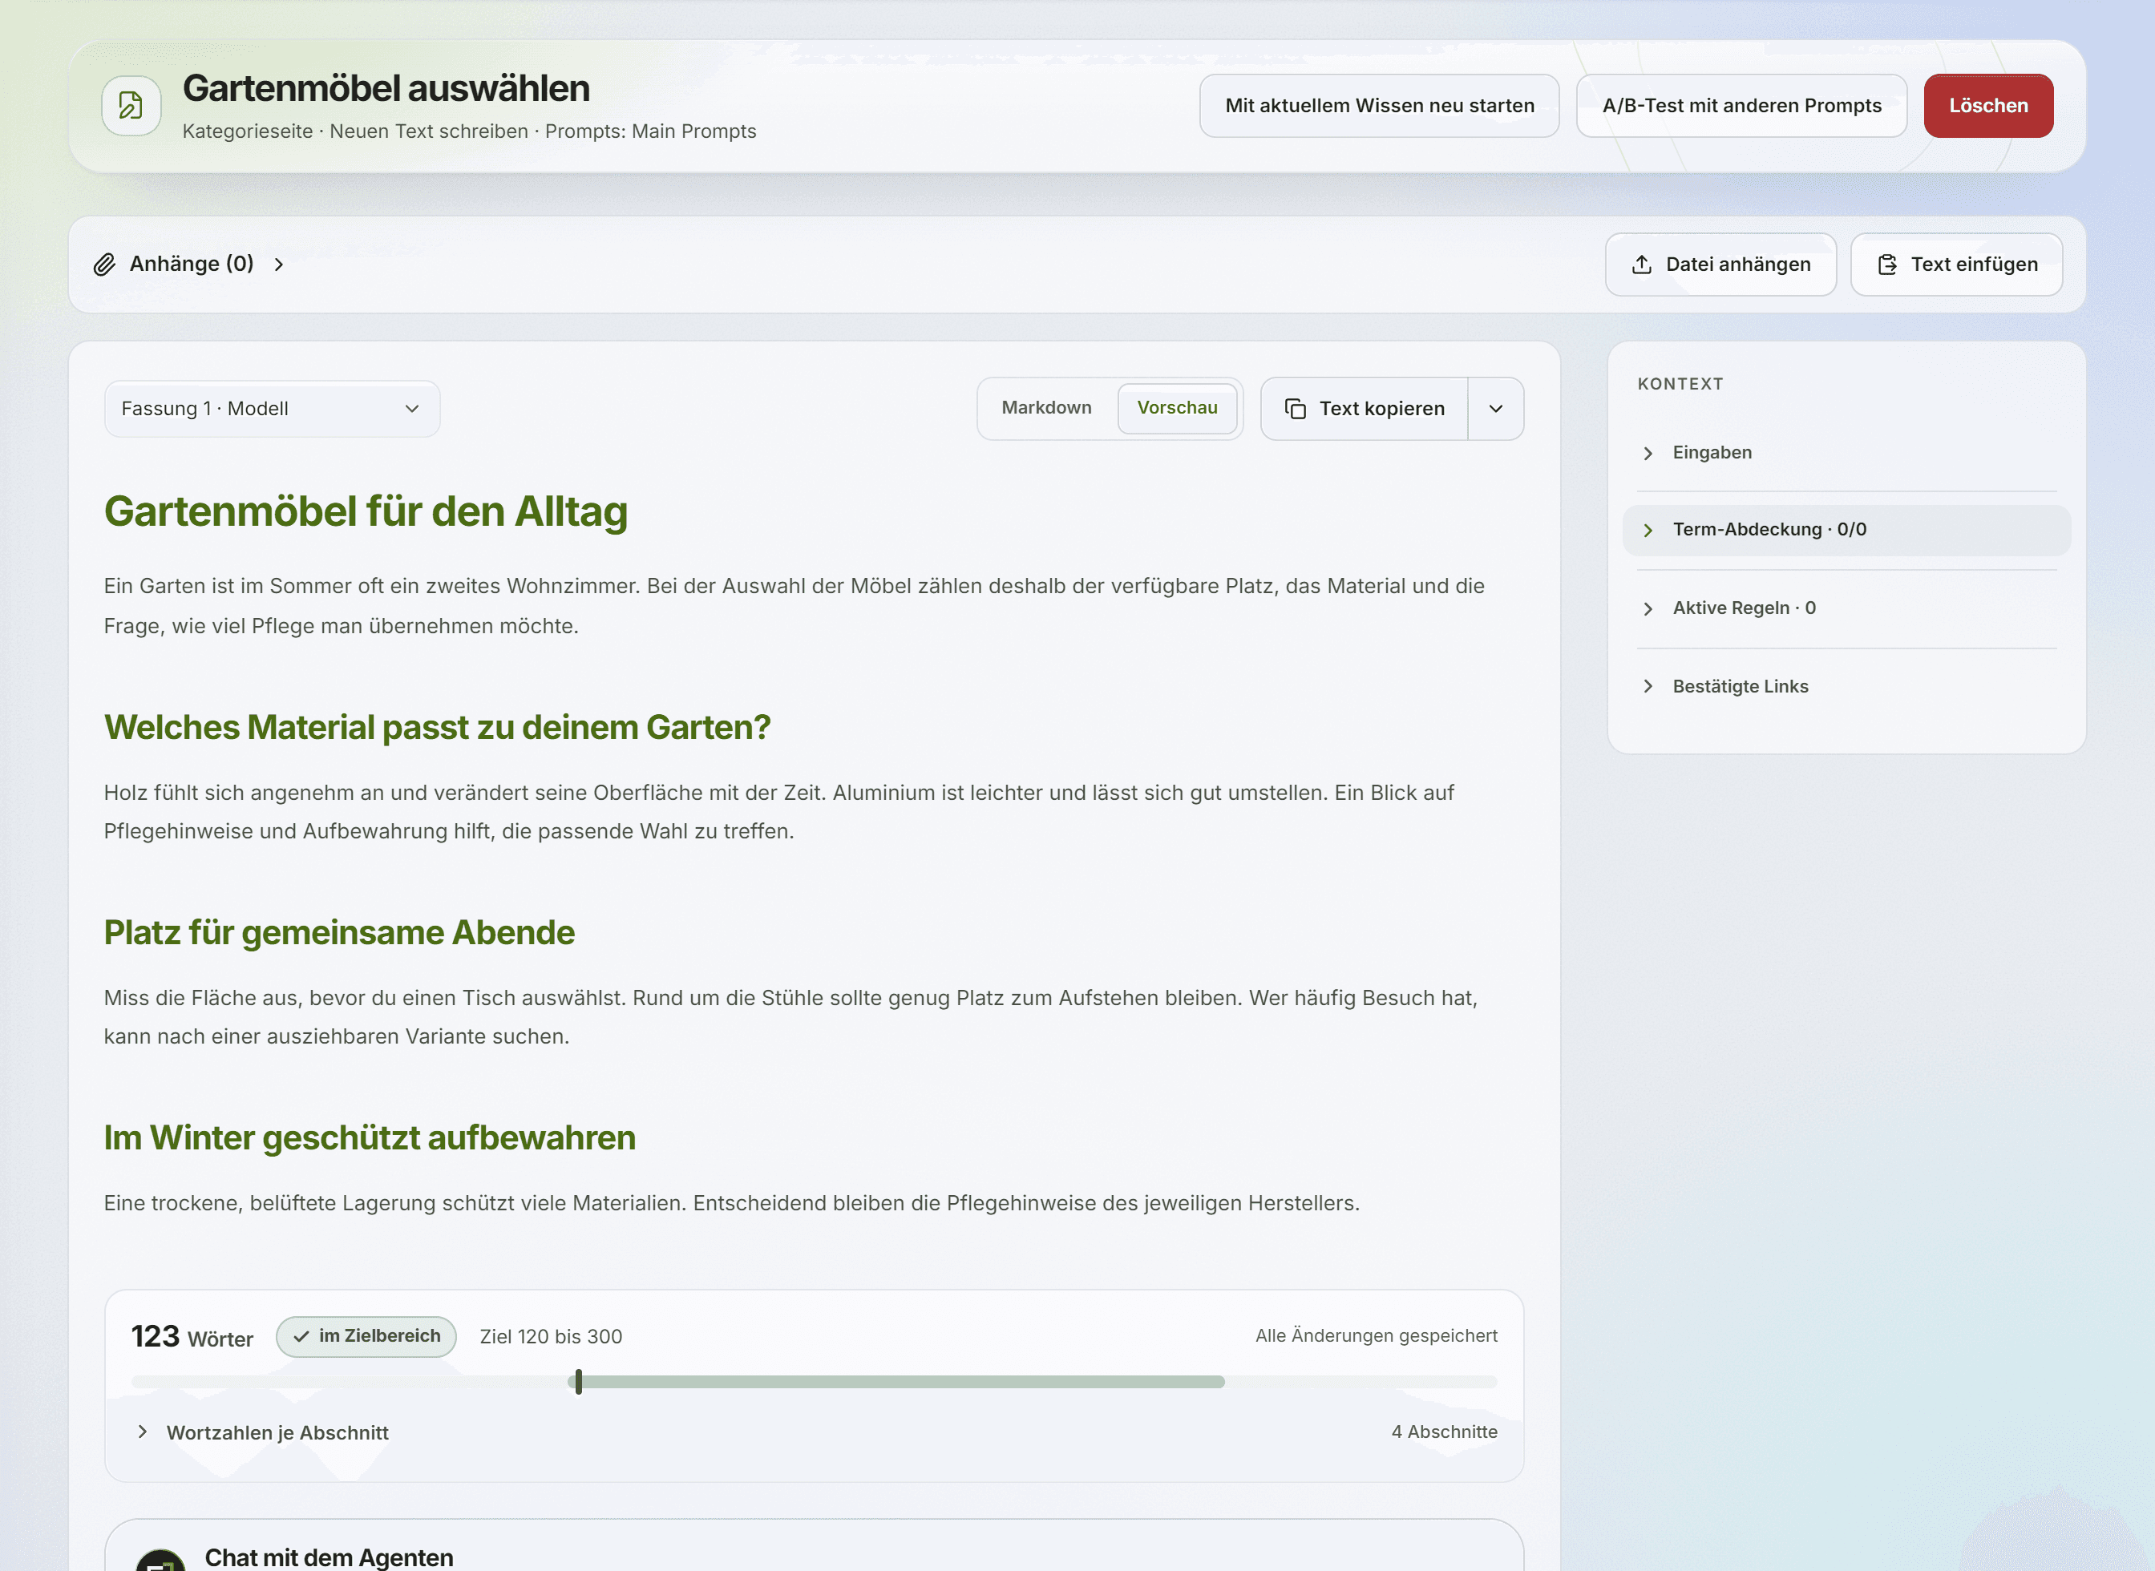This screenshot has width=2155, height=1571.
Task: Click Alle Änderungen gespeichert status text
Action: (x=1376, y=1336)
